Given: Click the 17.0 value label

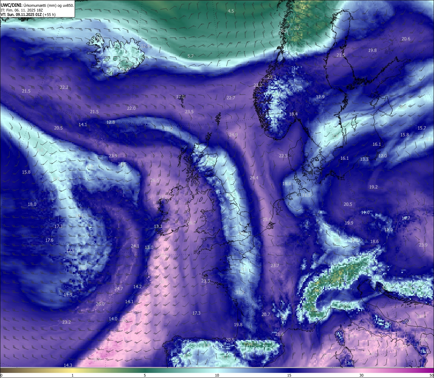Looking at the screenshot, I should tap(180, 97).
